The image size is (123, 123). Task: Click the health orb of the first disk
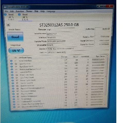[5, 14]
